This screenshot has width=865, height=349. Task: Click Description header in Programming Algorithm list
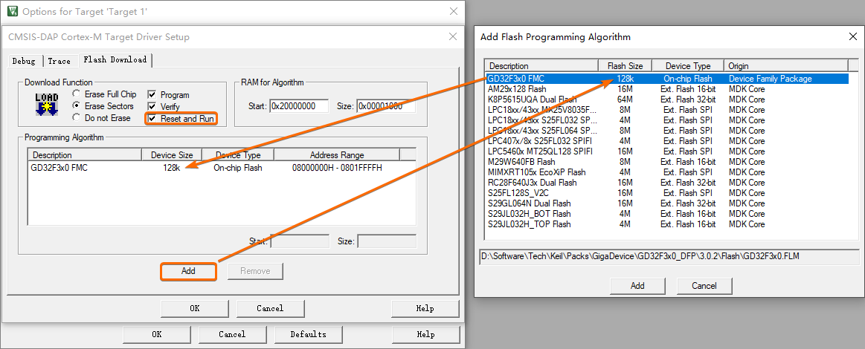[85, 155]
